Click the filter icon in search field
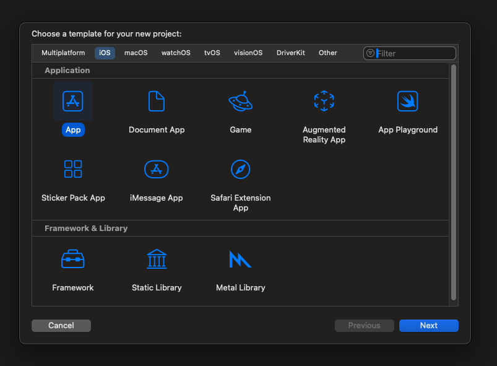The image size is (497, 366). (370, 53)
